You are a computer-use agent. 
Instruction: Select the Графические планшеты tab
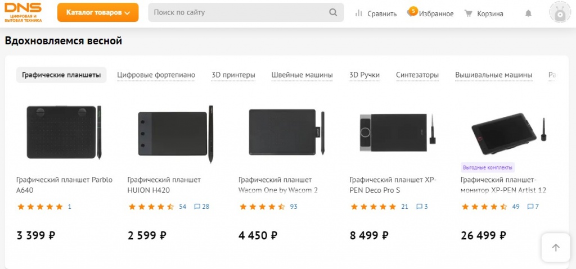(x=61, y=75)
